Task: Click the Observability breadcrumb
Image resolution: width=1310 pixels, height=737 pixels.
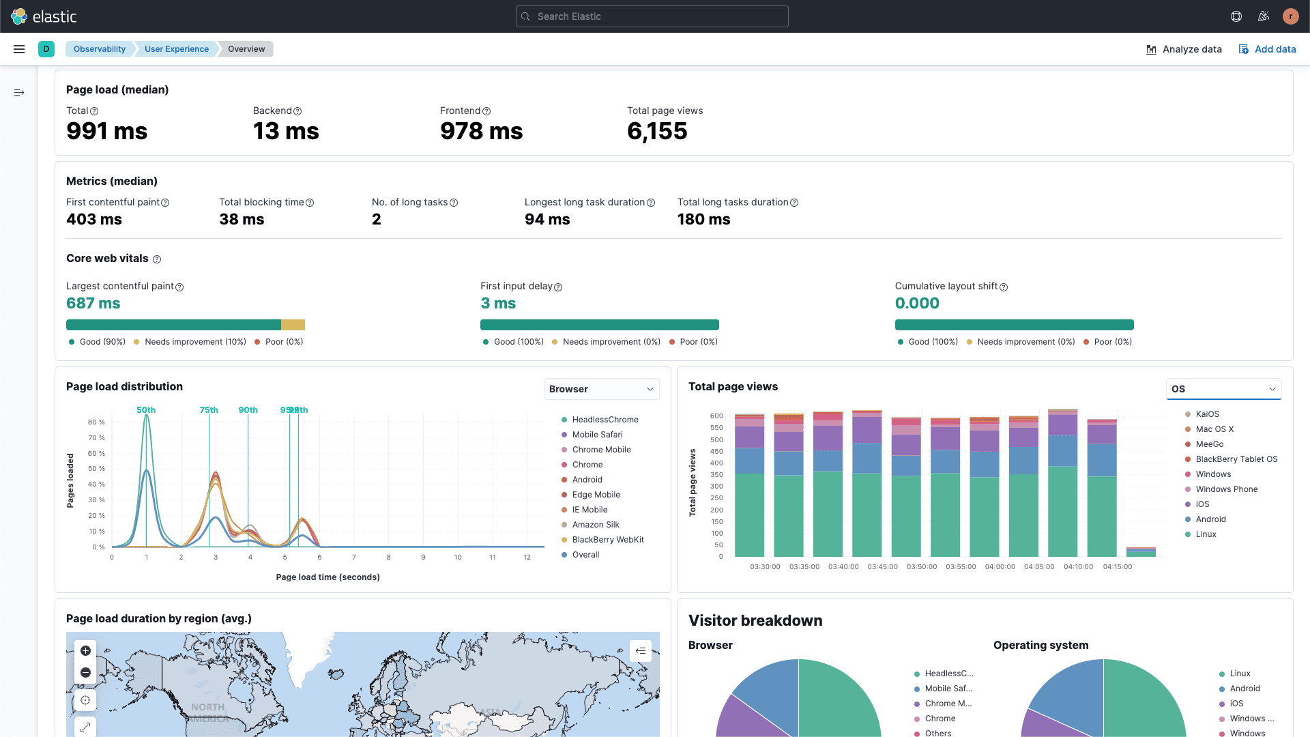Action: point(100,48)
